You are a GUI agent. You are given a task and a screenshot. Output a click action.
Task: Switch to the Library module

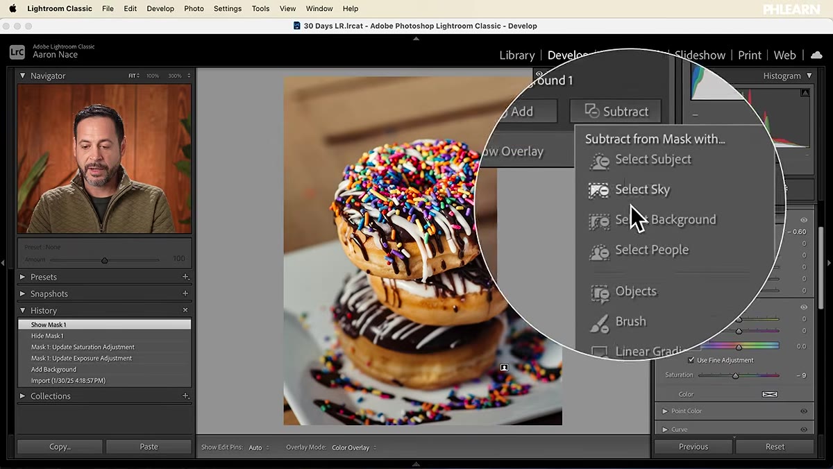click(517, 55)
